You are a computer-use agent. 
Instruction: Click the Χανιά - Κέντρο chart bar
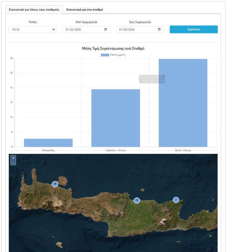(183, 103)
